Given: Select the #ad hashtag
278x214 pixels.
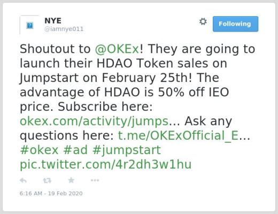Looking at the screenshot, I should (75, 150).
